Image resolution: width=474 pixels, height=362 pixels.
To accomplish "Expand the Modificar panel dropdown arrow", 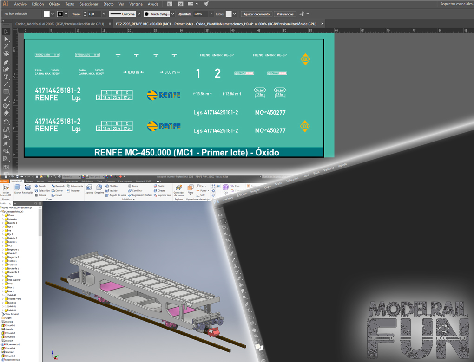I will (x=133, y=200).
